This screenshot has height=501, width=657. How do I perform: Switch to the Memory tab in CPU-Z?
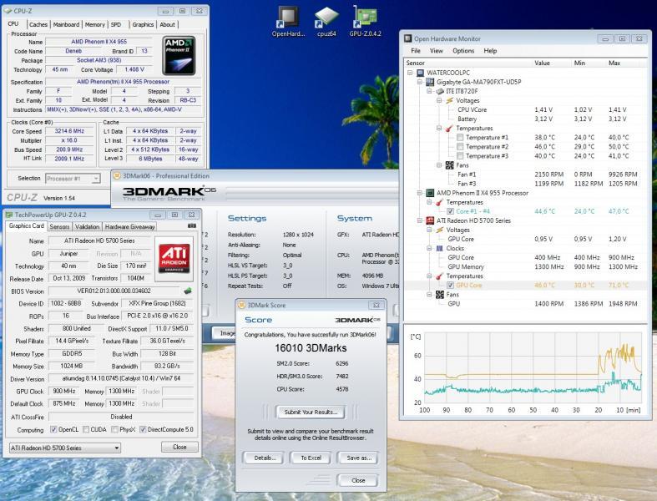94,25
